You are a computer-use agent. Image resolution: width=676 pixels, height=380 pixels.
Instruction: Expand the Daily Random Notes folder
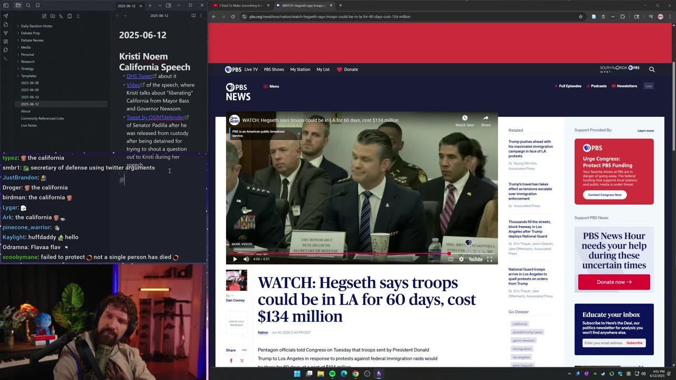tap(36, 26)
